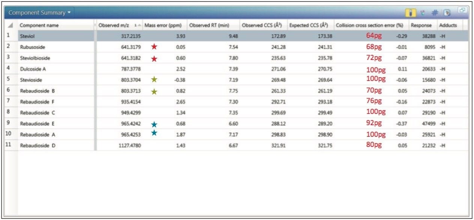Click response value 8095
The width and height of the screenshot is (474, 220).
coord(429,48)
